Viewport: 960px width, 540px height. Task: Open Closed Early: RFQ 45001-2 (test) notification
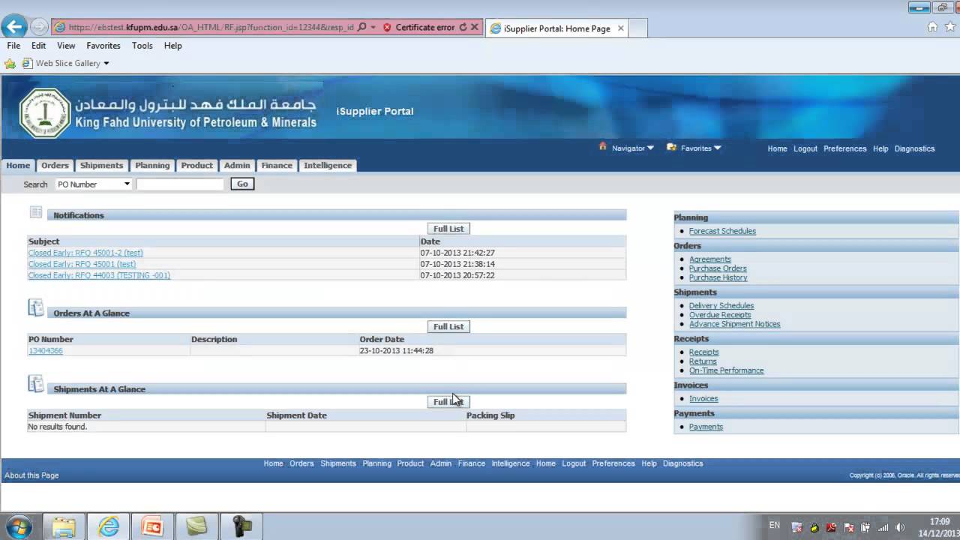click(85, 253)
